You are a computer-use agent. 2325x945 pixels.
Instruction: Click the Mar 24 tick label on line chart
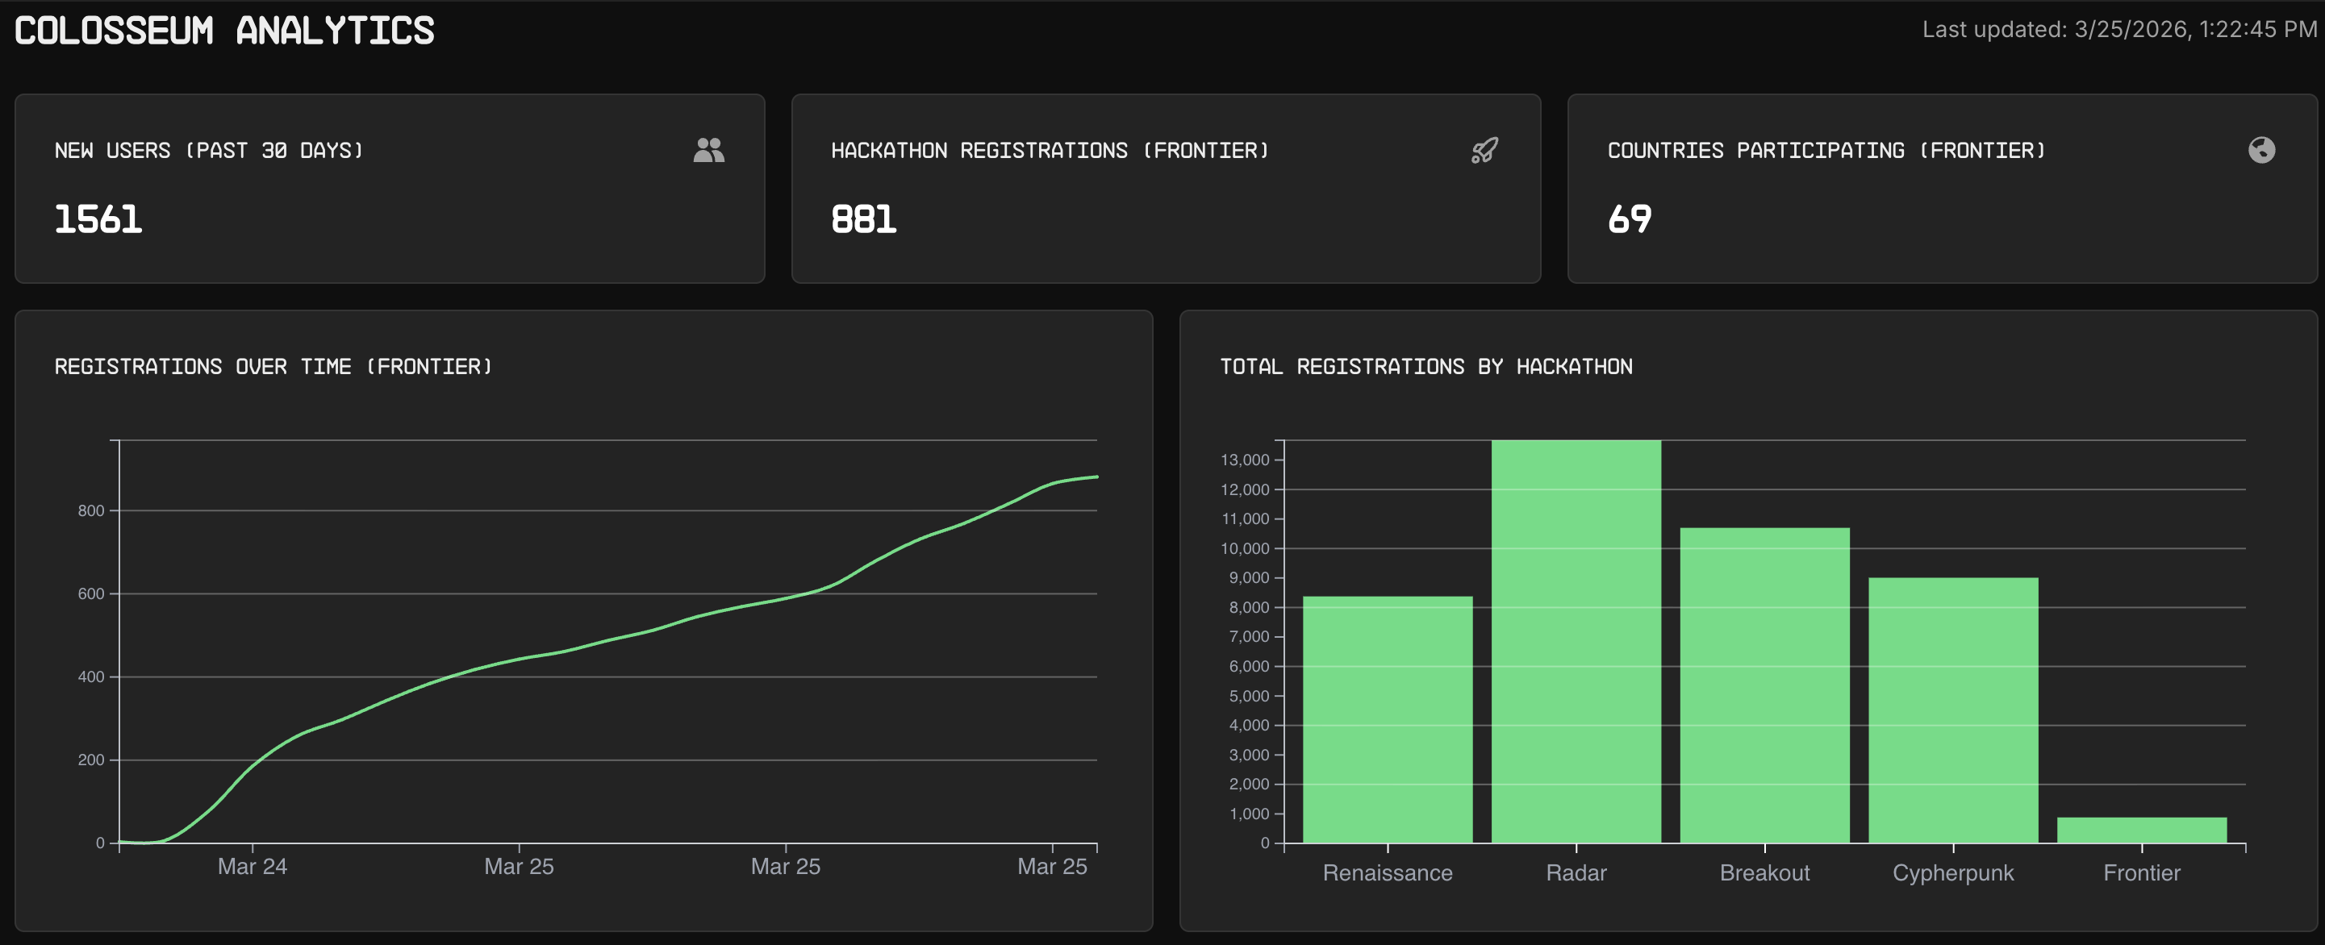pos(252,867)
